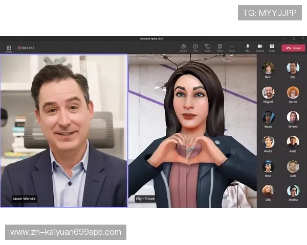Screen dimensions: 307x245
Task: Click the Jason Warnke name label
Action: [24, 199]
